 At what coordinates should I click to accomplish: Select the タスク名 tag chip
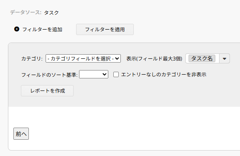(x=202, y=58)
